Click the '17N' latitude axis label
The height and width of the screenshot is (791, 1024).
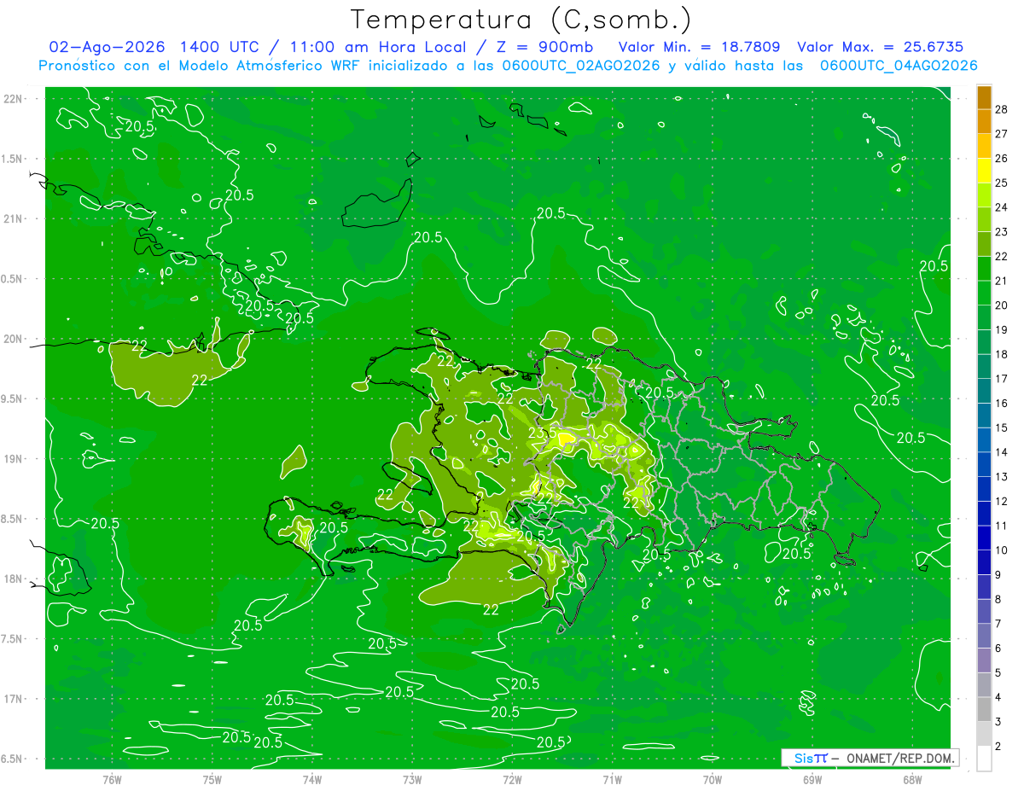13,699
